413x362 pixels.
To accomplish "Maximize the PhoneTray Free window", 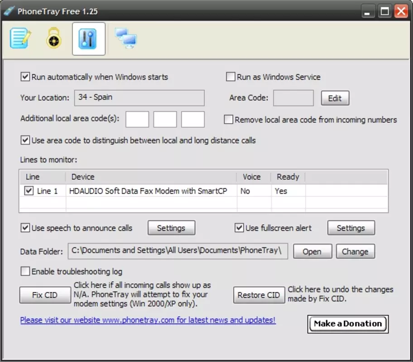I will point(384,11).
